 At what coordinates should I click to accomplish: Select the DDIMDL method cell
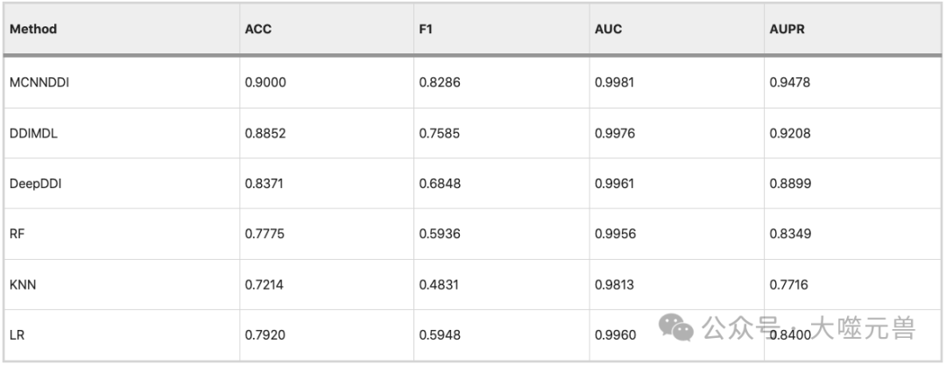click(34, 133)
